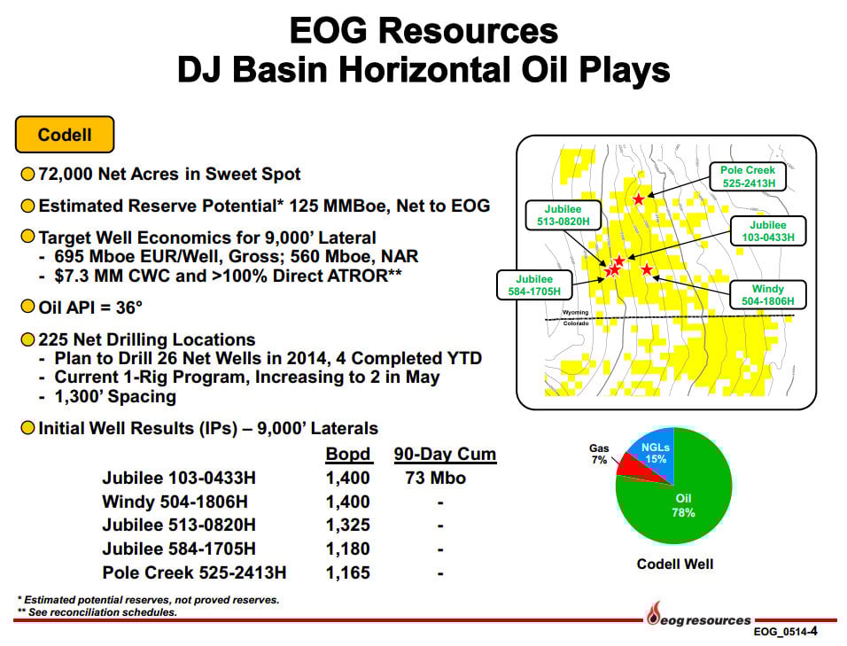This screenshot has width=847, height=646.
Task: Click the Windy 504-1806H map callout
Action: tap(767, 295)
